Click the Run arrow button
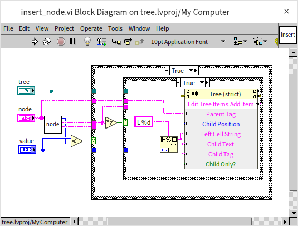 (x=35, y=41)
